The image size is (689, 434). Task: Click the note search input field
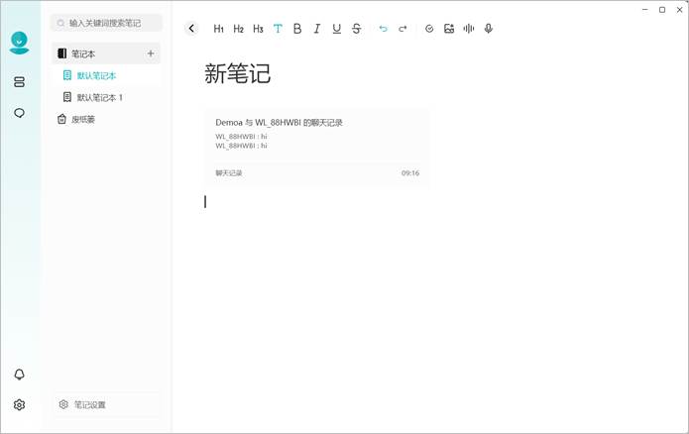(x=106, y=23)
